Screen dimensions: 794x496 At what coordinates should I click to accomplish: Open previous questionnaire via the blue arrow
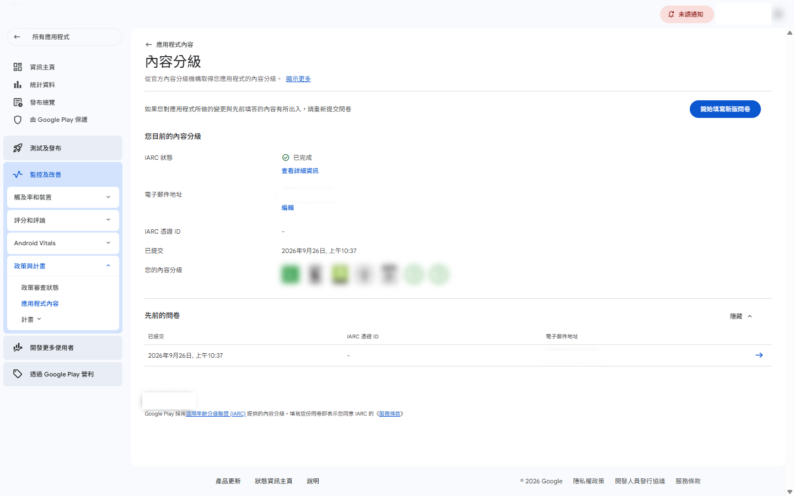point(759,355)
